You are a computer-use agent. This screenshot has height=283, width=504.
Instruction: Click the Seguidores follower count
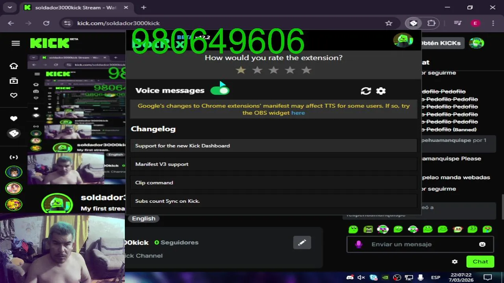pyautogui.click(x=176, y=243)
